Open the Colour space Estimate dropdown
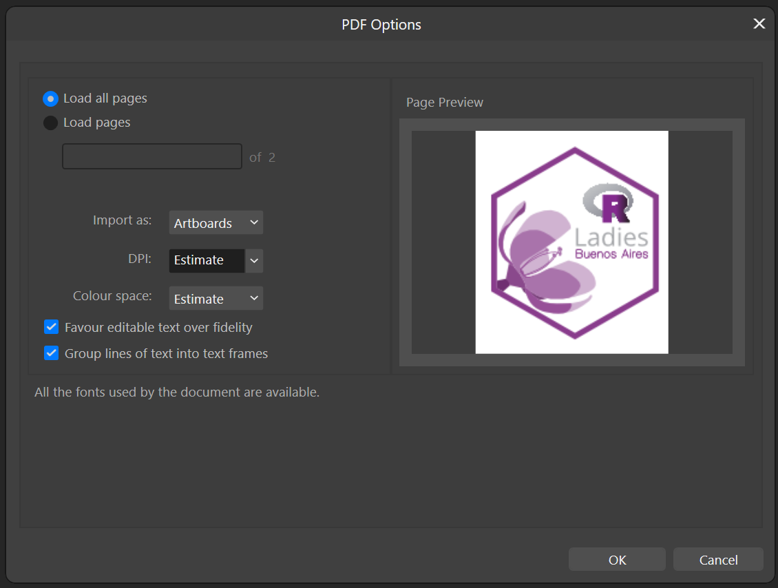Image resolution: width=778 pixels, height=588 pixels. tap(215, 298)
